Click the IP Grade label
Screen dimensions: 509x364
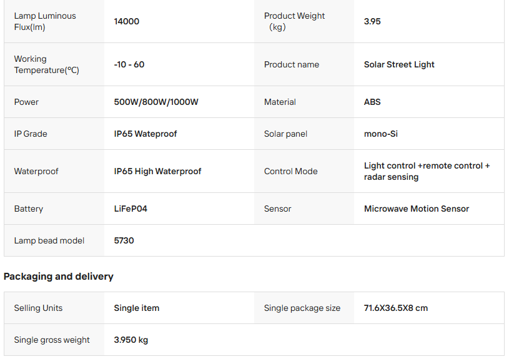point(31,134)
